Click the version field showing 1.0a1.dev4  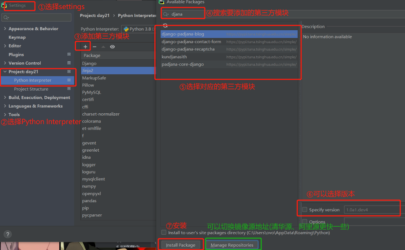point(372,210)
